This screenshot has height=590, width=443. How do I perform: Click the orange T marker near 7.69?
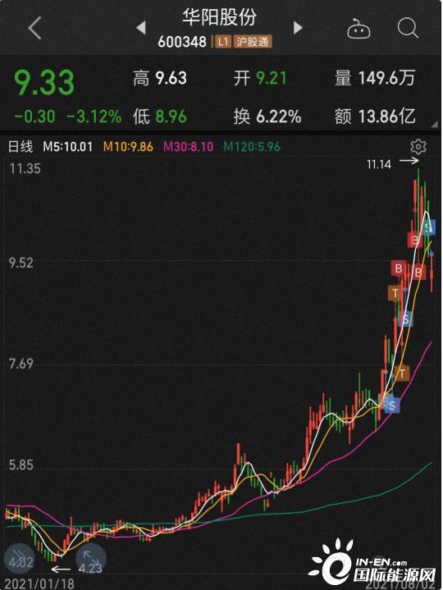[402, 373]
